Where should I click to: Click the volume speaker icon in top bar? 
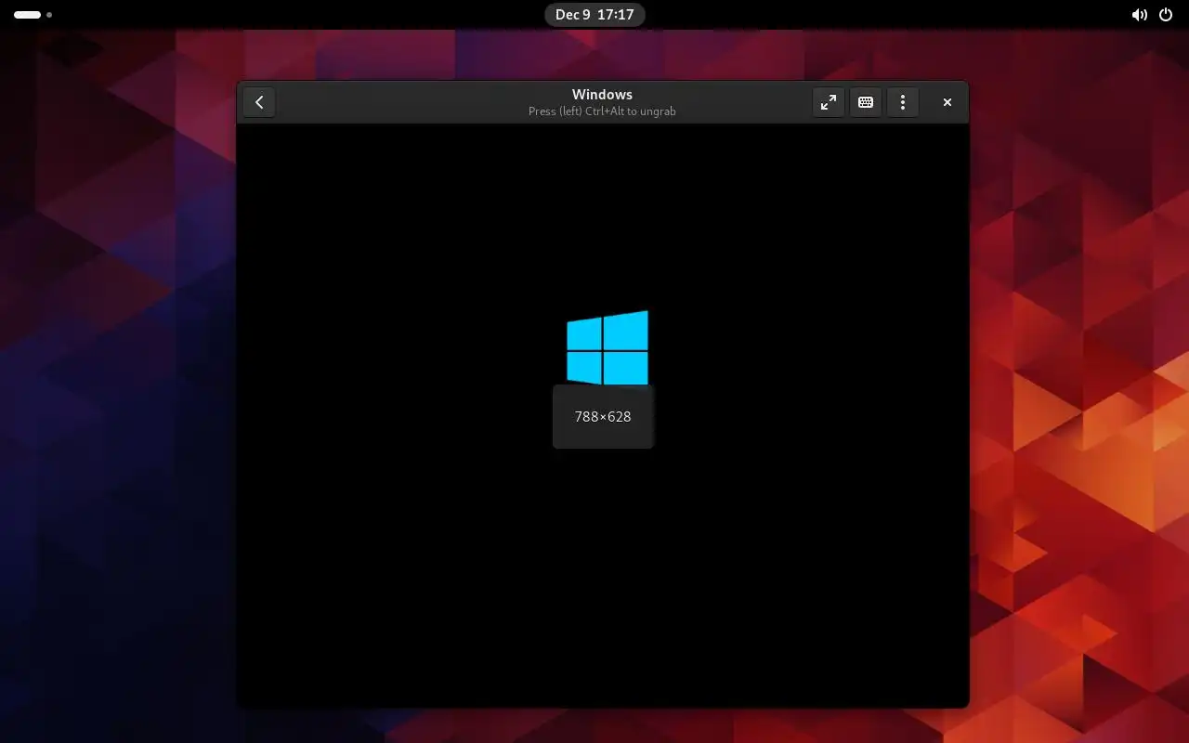tap(1140, 15)
